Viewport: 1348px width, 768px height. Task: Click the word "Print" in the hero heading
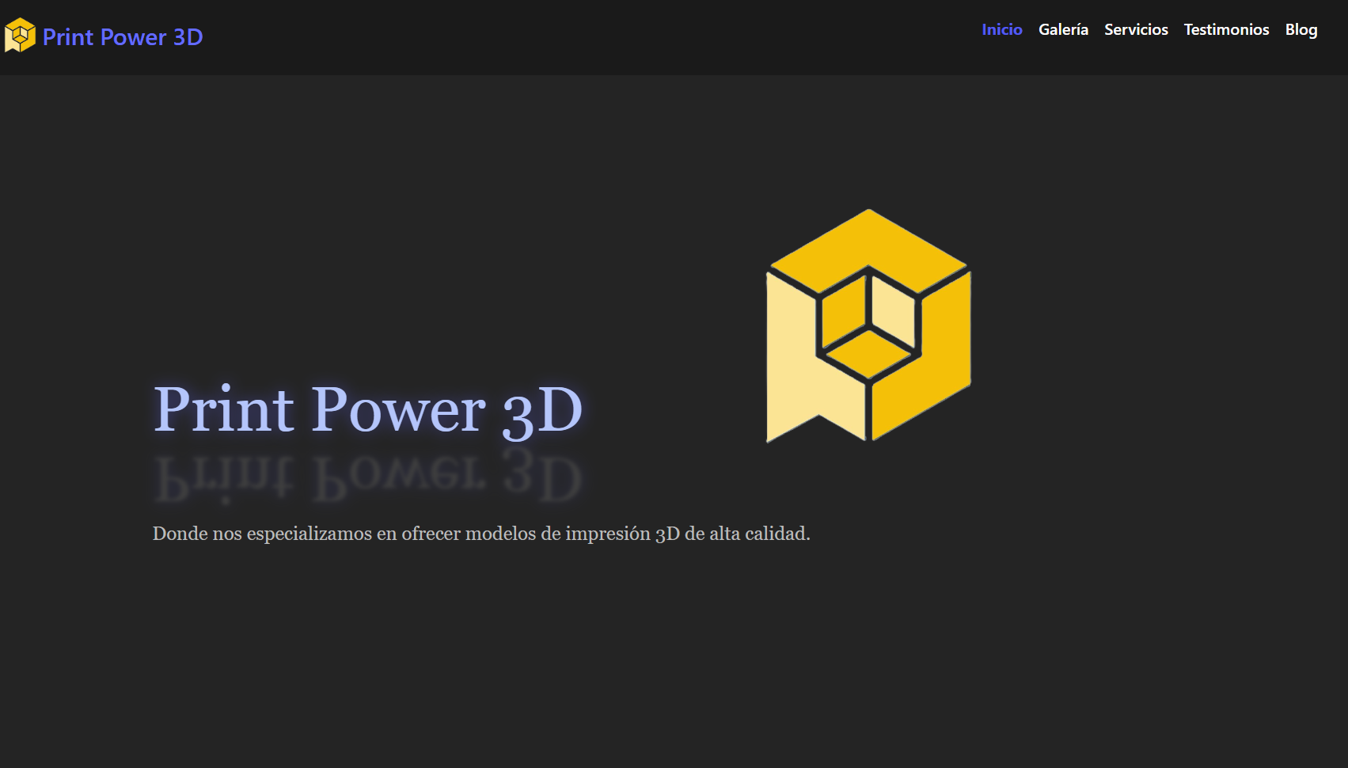coord(224,410)
